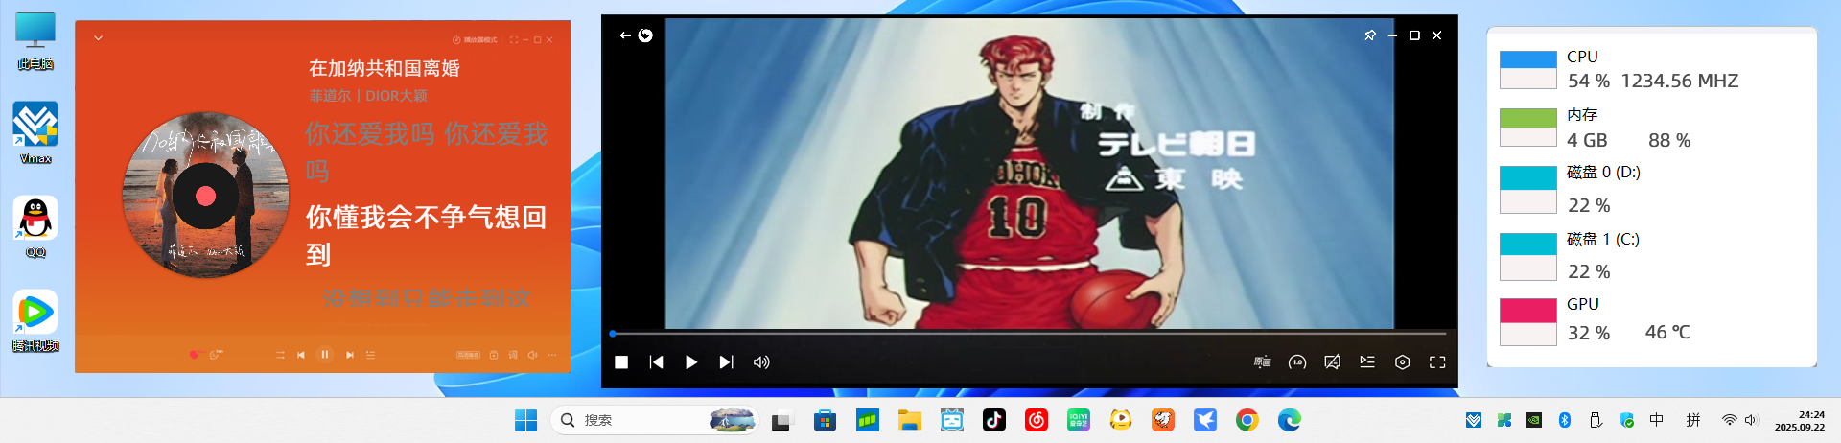The height and width of the screenshot is (443, 1841).
Task: Open the download icon in music player
Action: (494, 355)
